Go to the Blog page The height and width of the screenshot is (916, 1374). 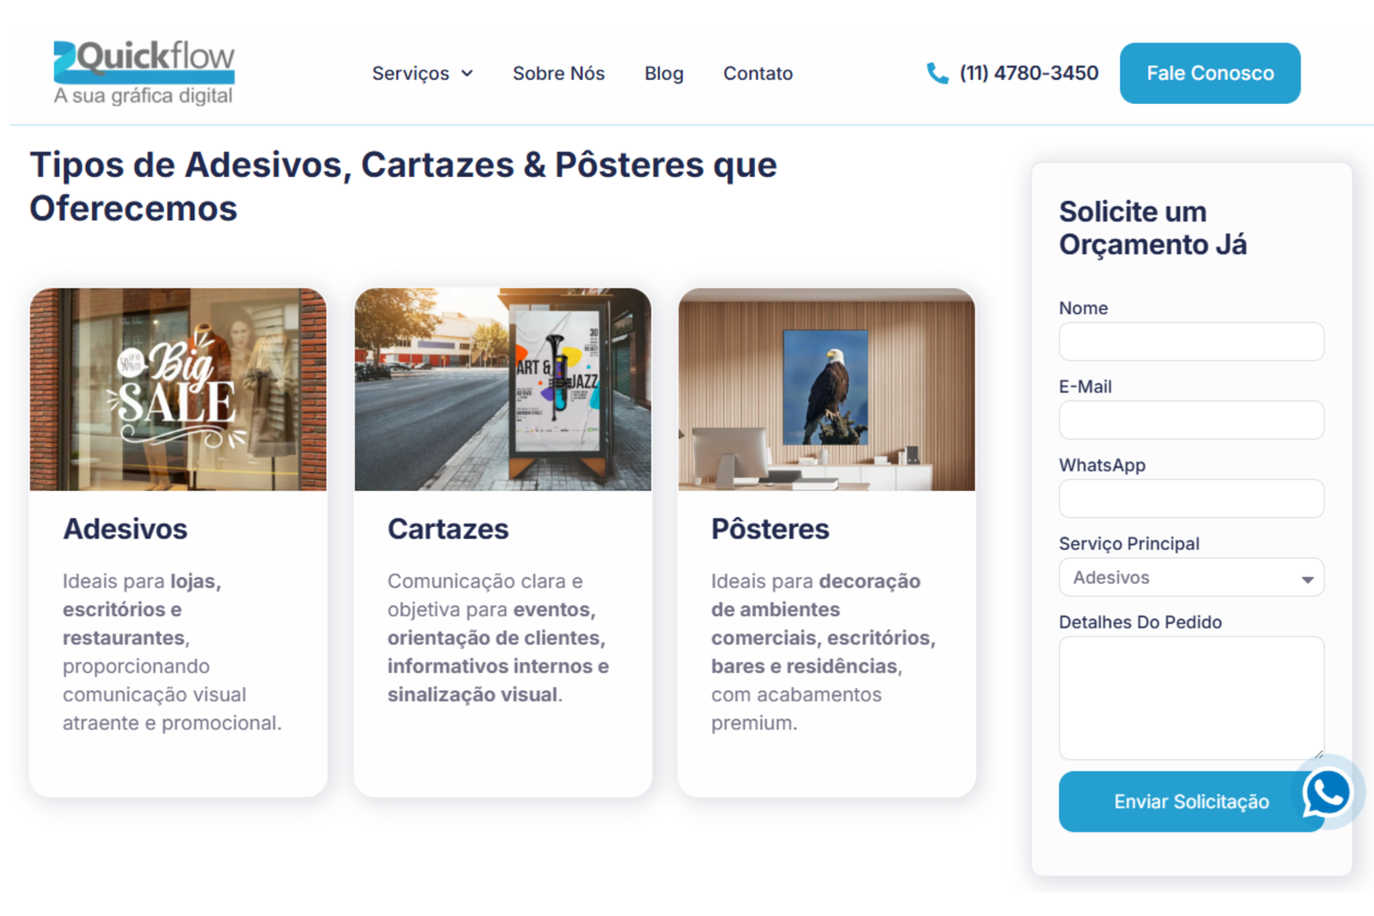664,74
